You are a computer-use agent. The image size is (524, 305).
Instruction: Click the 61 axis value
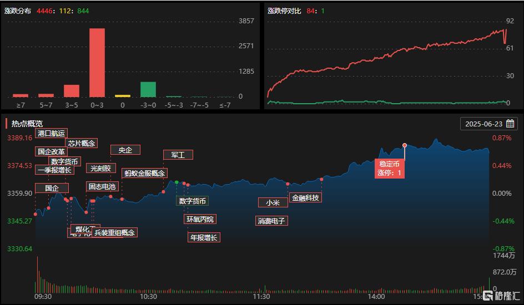[x=510, y=48]
